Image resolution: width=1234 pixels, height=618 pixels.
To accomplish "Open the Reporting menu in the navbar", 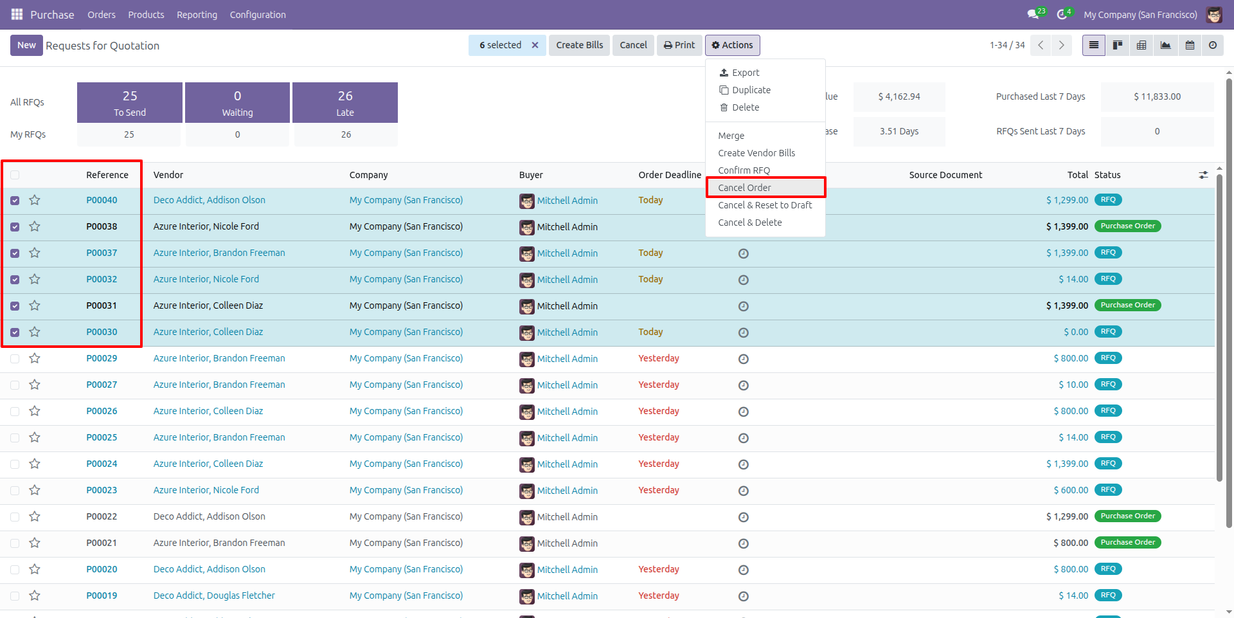I will pyautogui.click(x=197, y=14).
